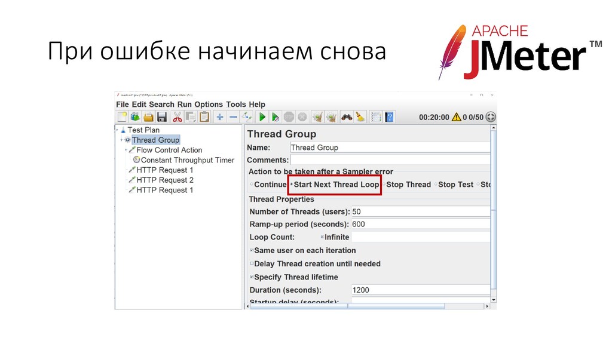Screen dimensions: 612x344
Task: Click the horizontal scrollbar left arrow
Action: pyautogui.click(x=247, y=306)
